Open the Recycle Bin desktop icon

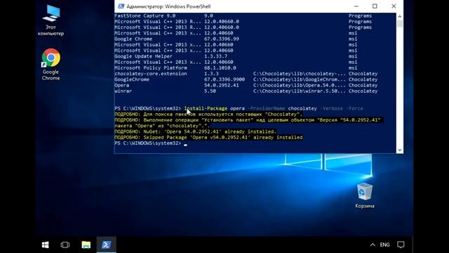(365, 195)
